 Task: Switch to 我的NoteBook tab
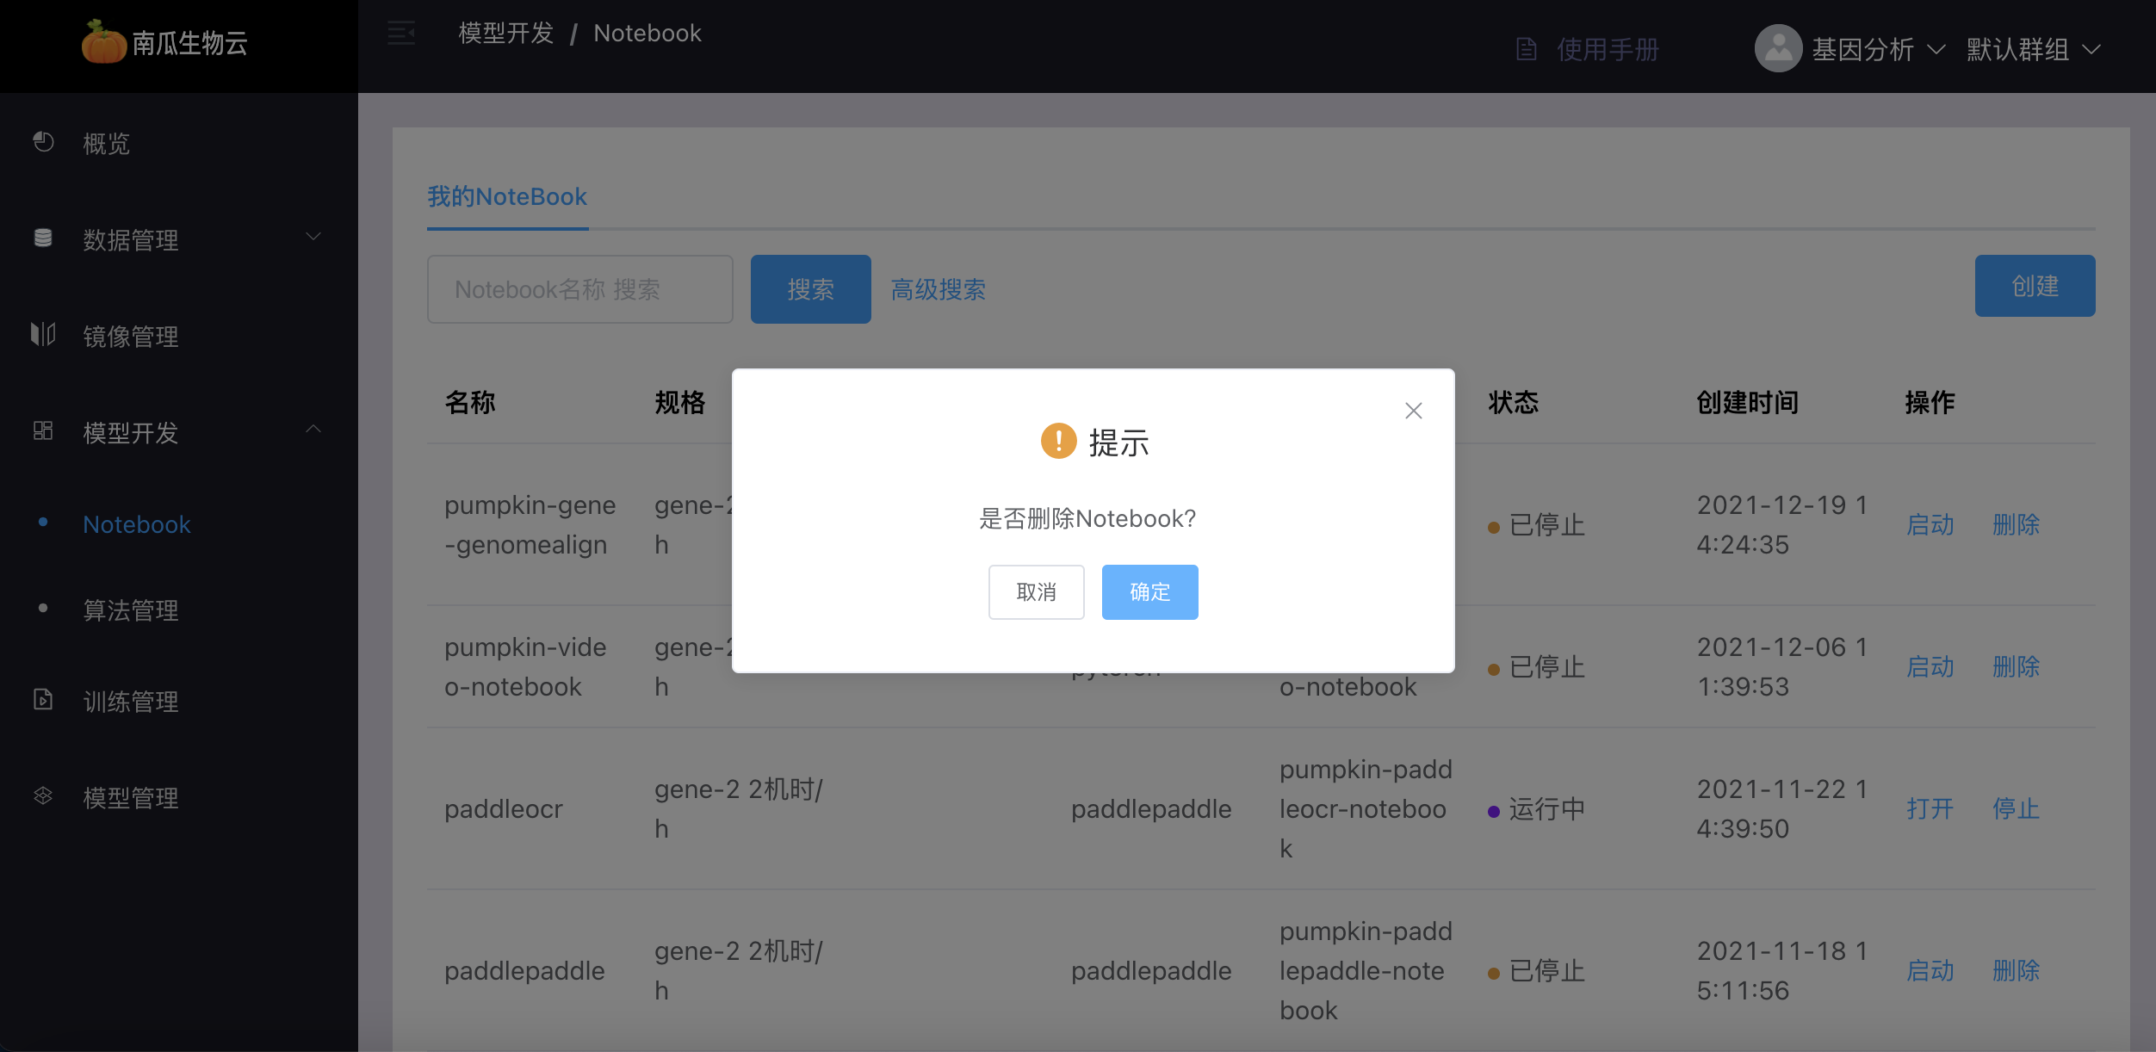pos(507,196)
